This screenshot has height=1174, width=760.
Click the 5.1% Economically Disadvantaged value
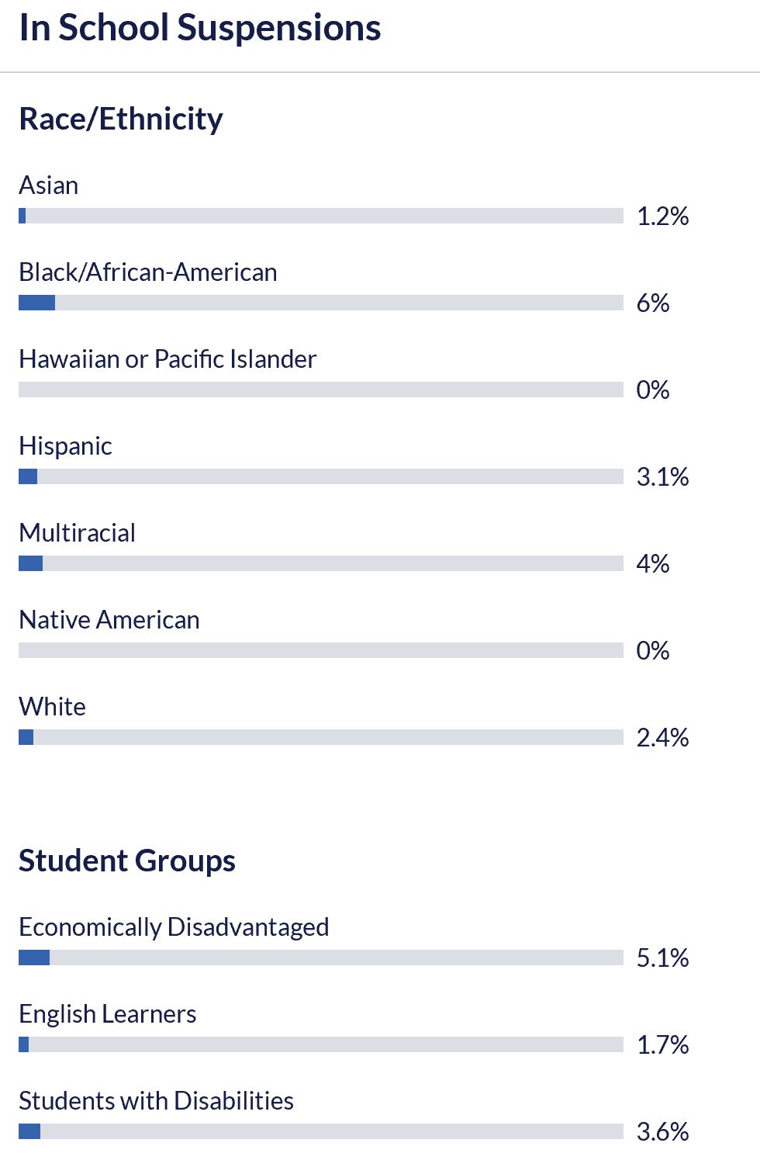coord(663,958)
